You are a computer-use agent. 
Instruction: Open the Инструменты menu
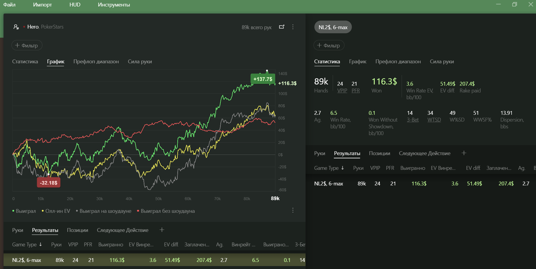114,5
